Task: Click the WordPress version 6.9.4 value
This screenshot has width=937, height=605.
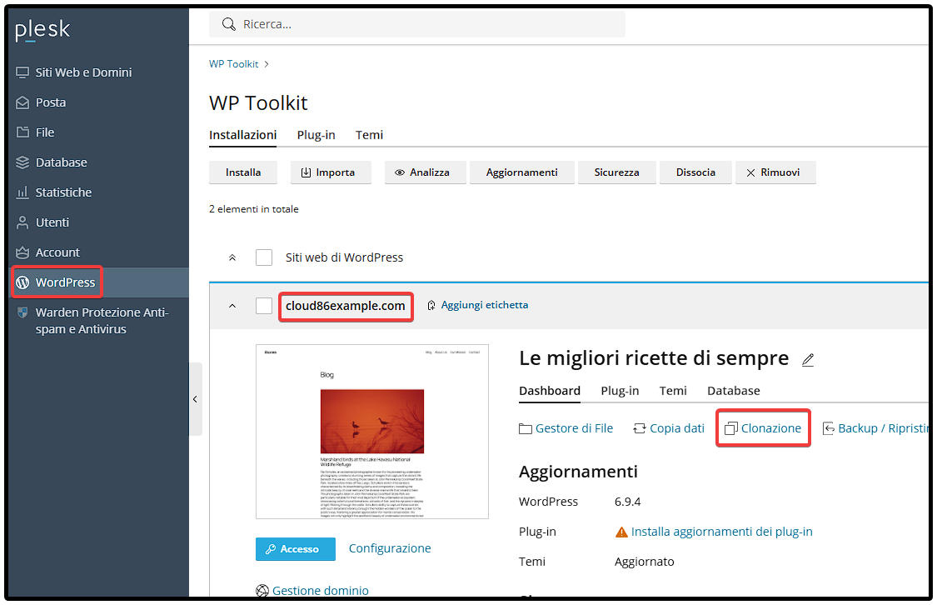Action: 627,502
